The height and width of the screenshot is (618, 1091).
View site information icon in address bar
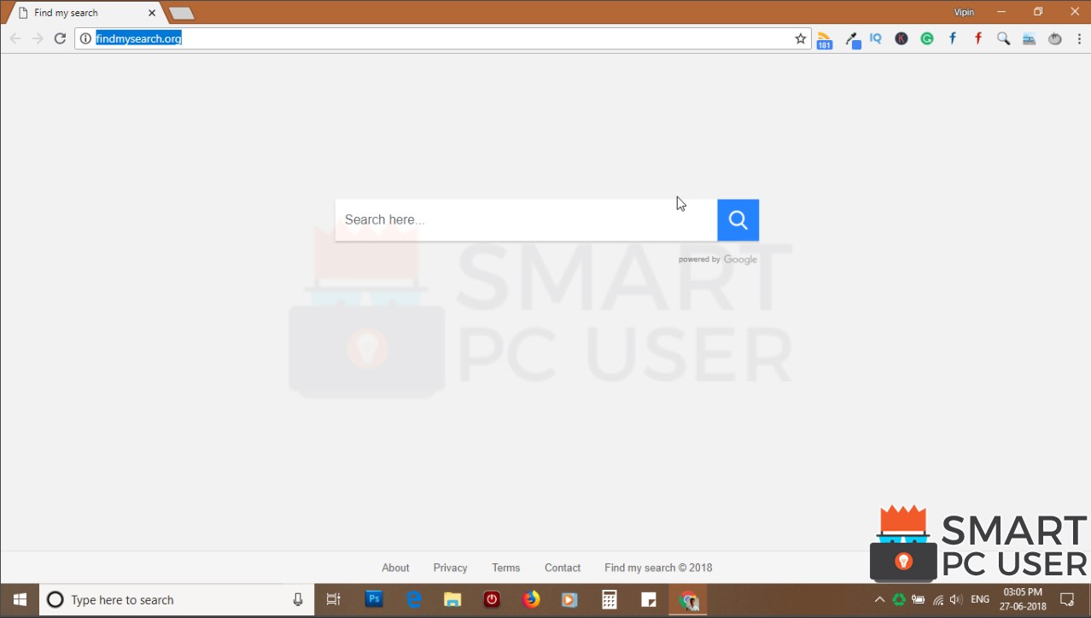point(85,38)
